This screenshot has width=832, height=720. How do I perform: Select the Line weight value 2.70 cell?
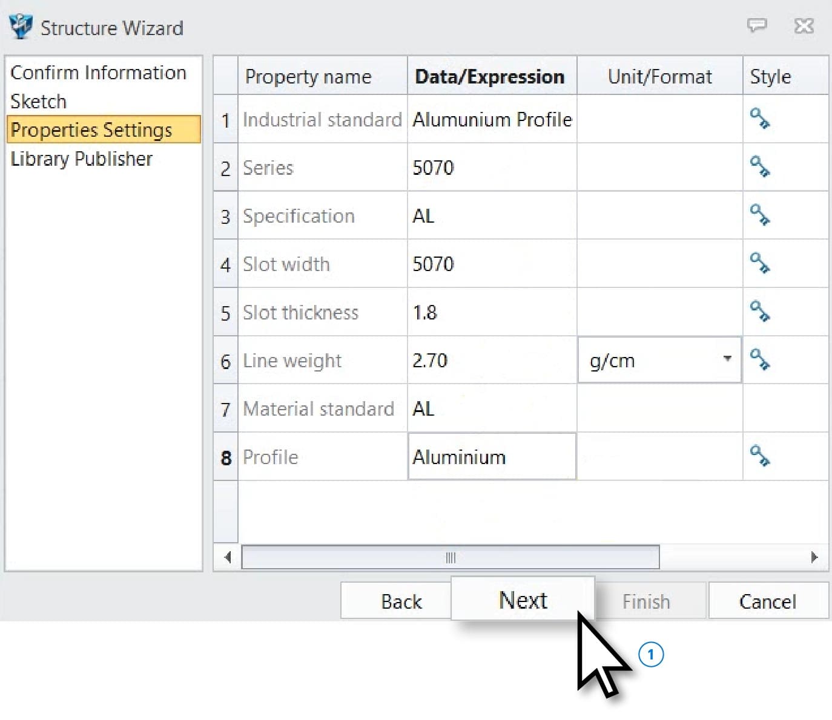pos(491,361)
